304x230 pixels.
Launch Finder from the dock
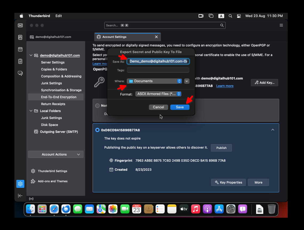click(x=30, y=209)
